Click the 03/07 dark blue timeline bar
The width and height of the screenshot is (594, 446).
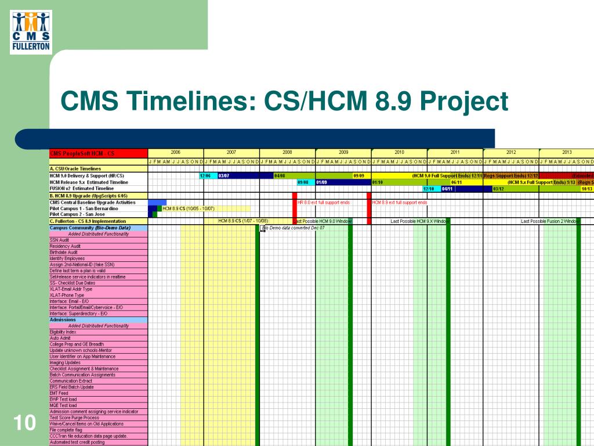tap(245, 176)
